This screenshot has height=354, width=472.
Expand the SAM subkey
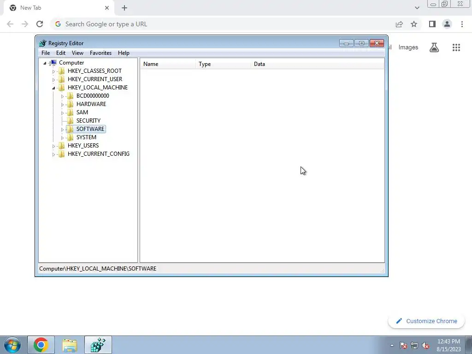pos(62,113)
